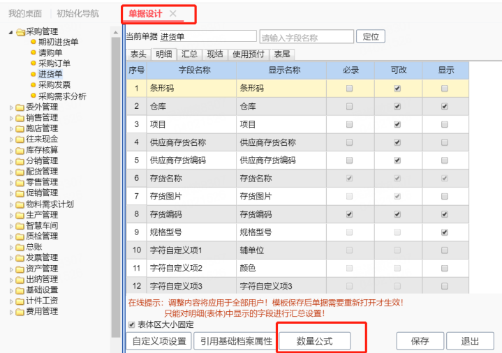502x353 pixels.
Task: Click the 显示名称 column header
Action: [x=281, y=70]
